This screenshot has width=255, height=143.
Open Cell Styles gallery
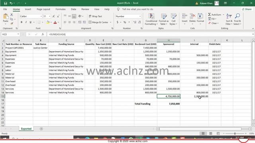pyautogui.click(x=173, y=19)
